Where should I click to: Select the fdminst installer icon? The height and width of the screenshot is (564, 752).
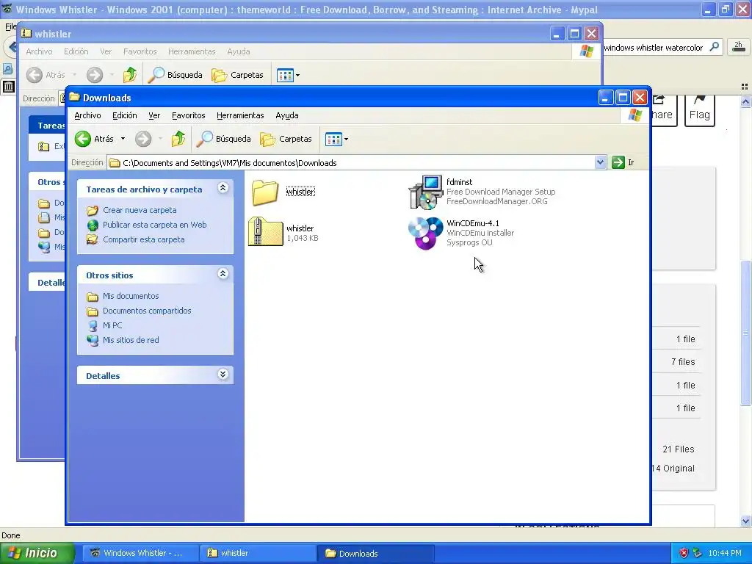425,192
